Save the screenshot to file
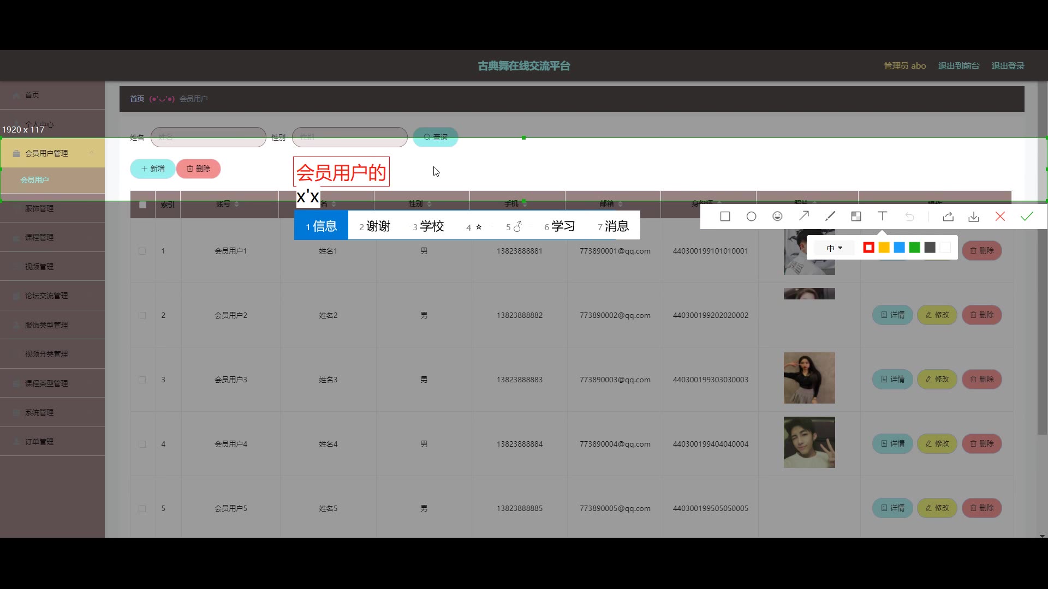 pos(974,217)
